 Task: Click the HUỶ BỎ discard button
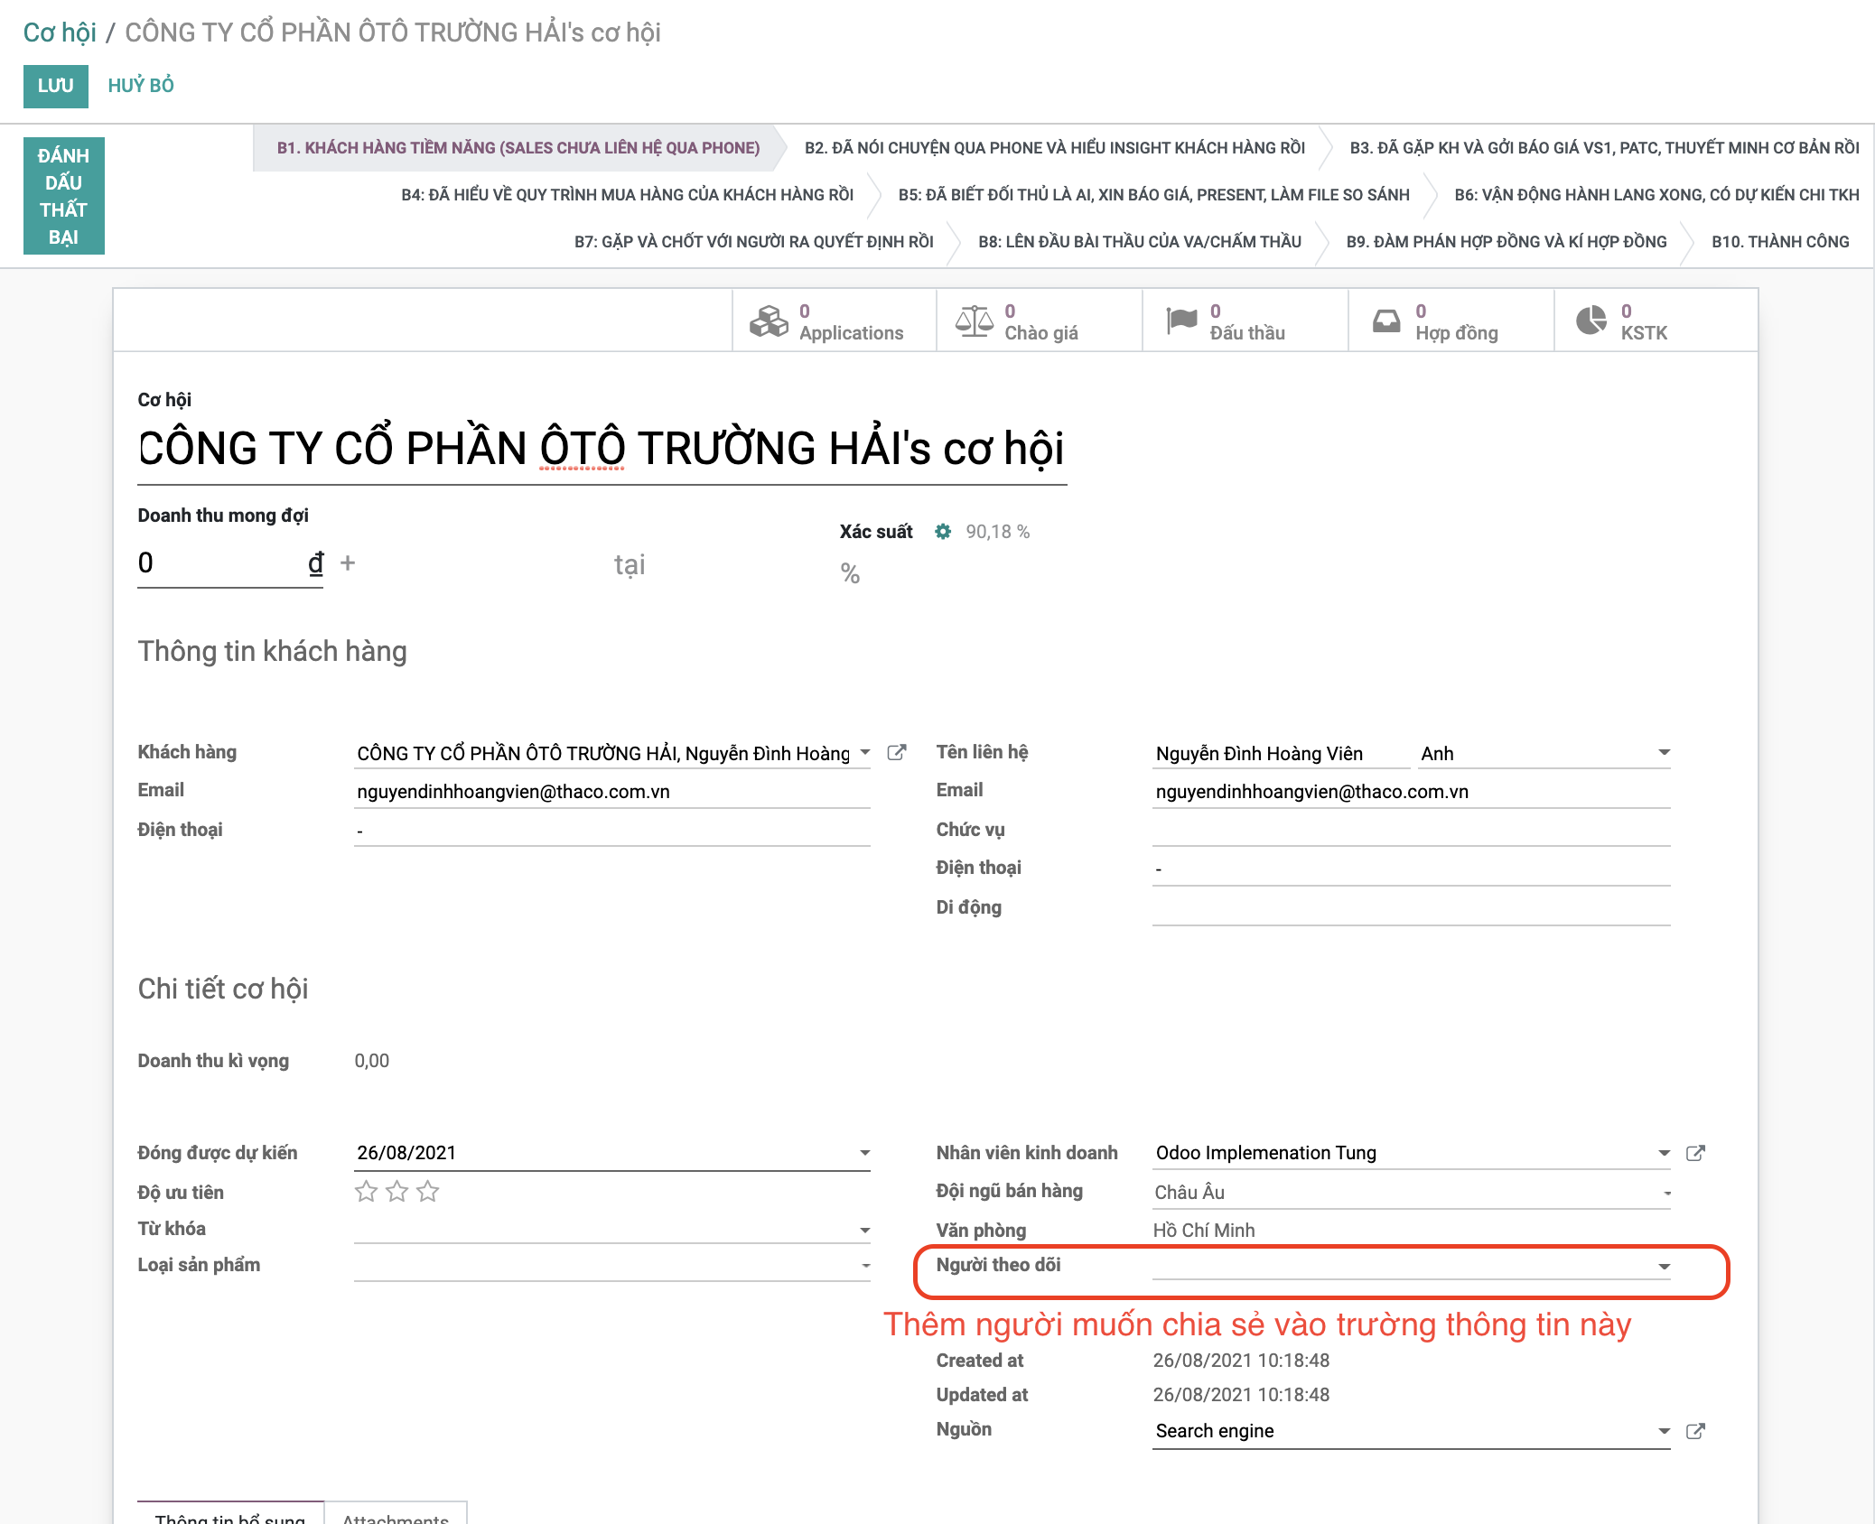click(141, 86)
